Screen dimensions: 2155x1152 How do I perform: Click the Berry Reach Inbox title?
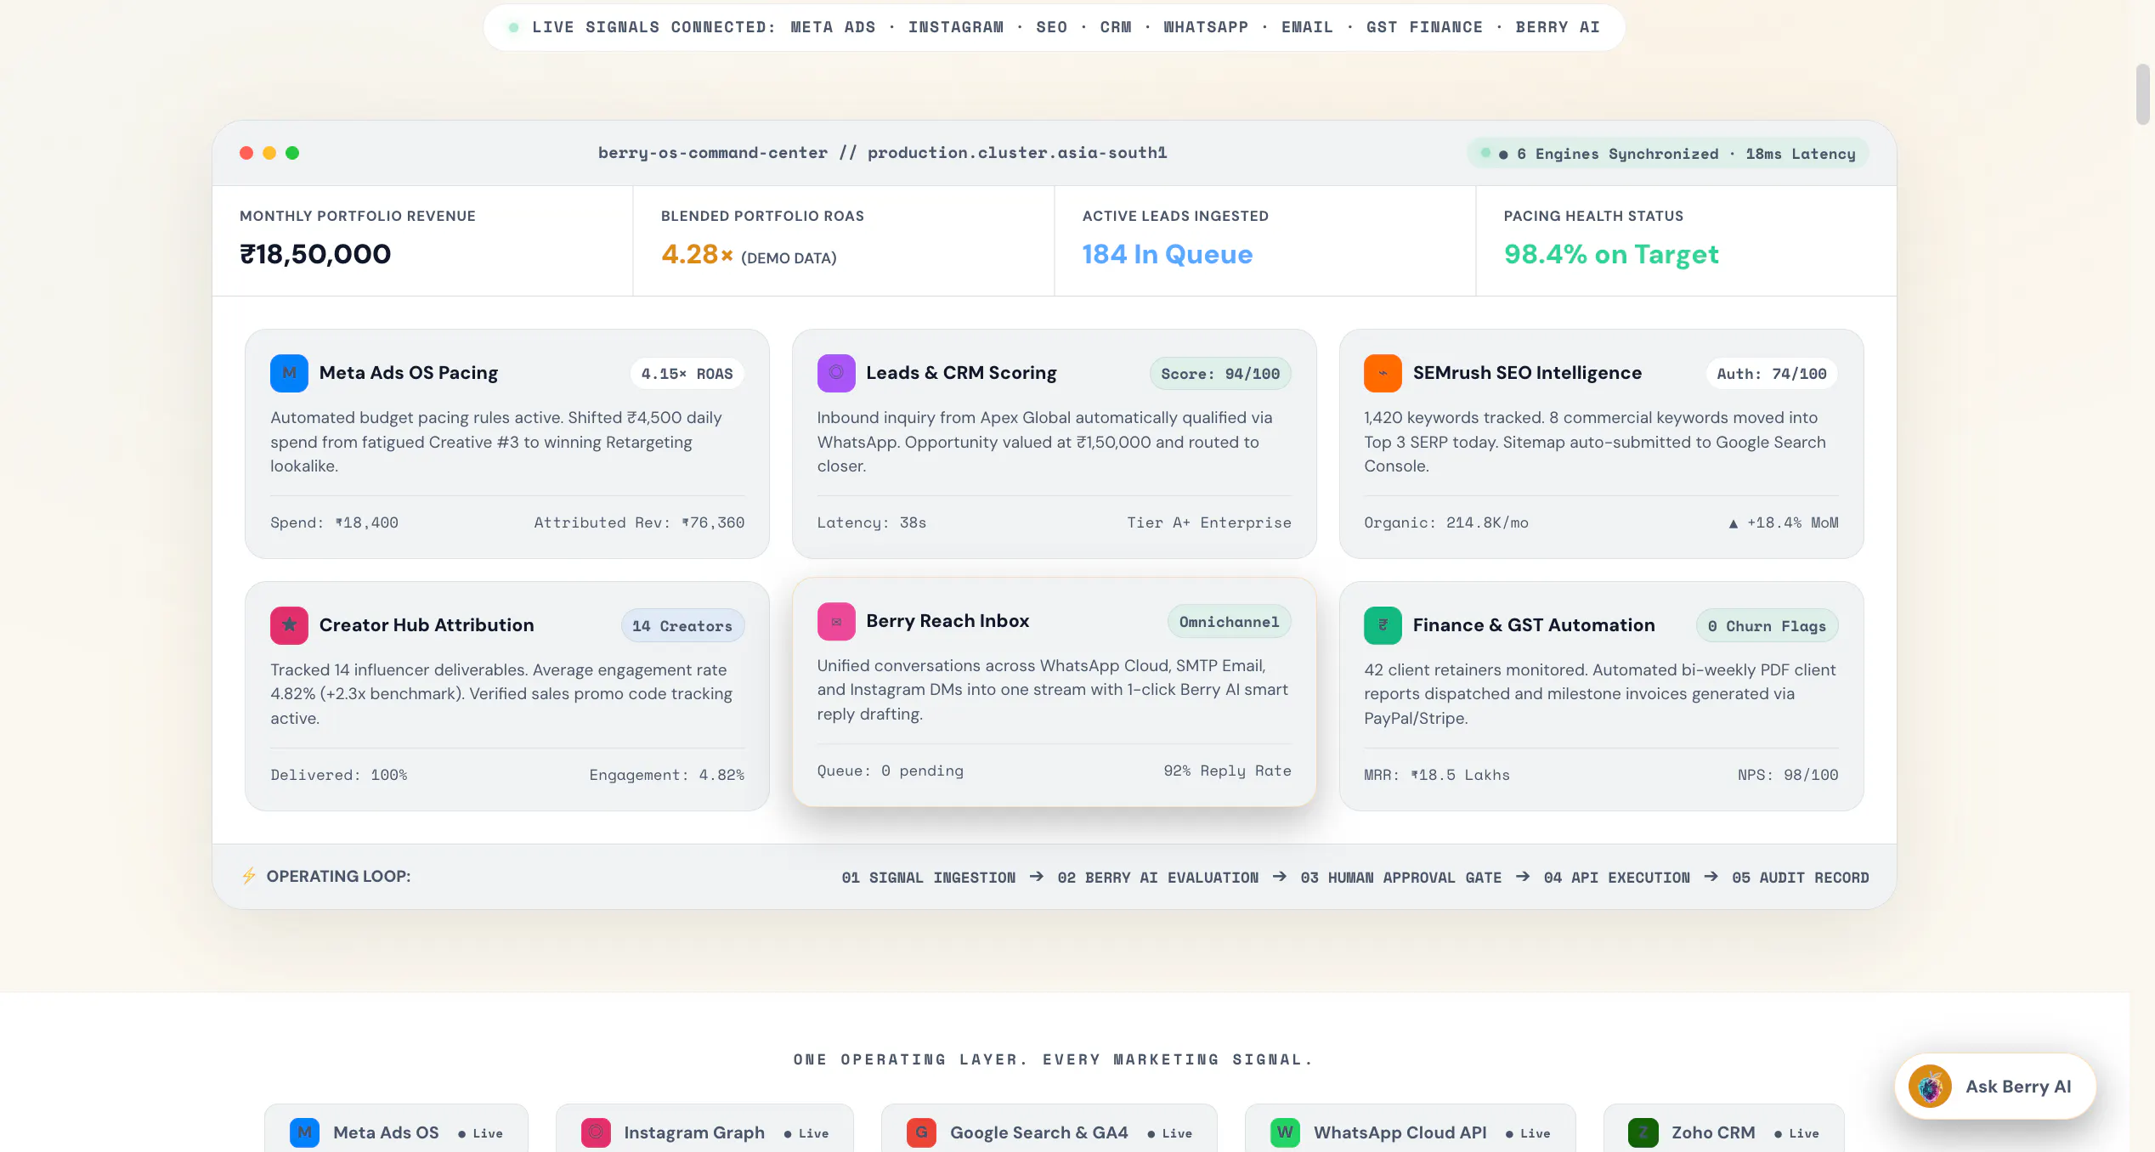(947, 621)
